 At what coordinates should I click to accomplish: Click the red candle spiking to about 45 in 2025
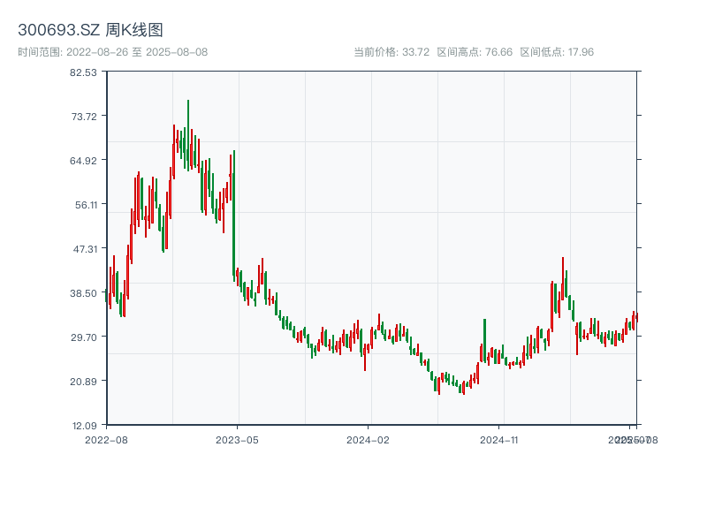coord(563,278)
